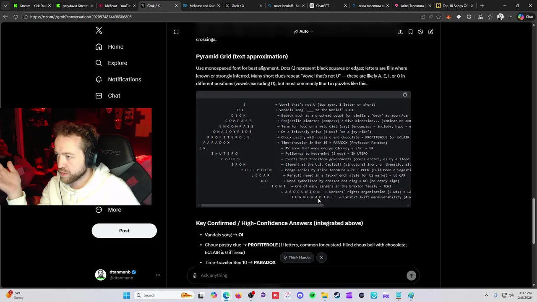The image size is (537, 302).
Task: Open Spotify from the taskbar
Action: pyautogui.click(x=312, y=295)
